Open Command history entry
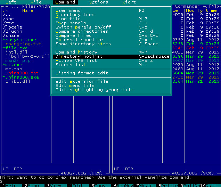The image size is (221, 187). 76,52
